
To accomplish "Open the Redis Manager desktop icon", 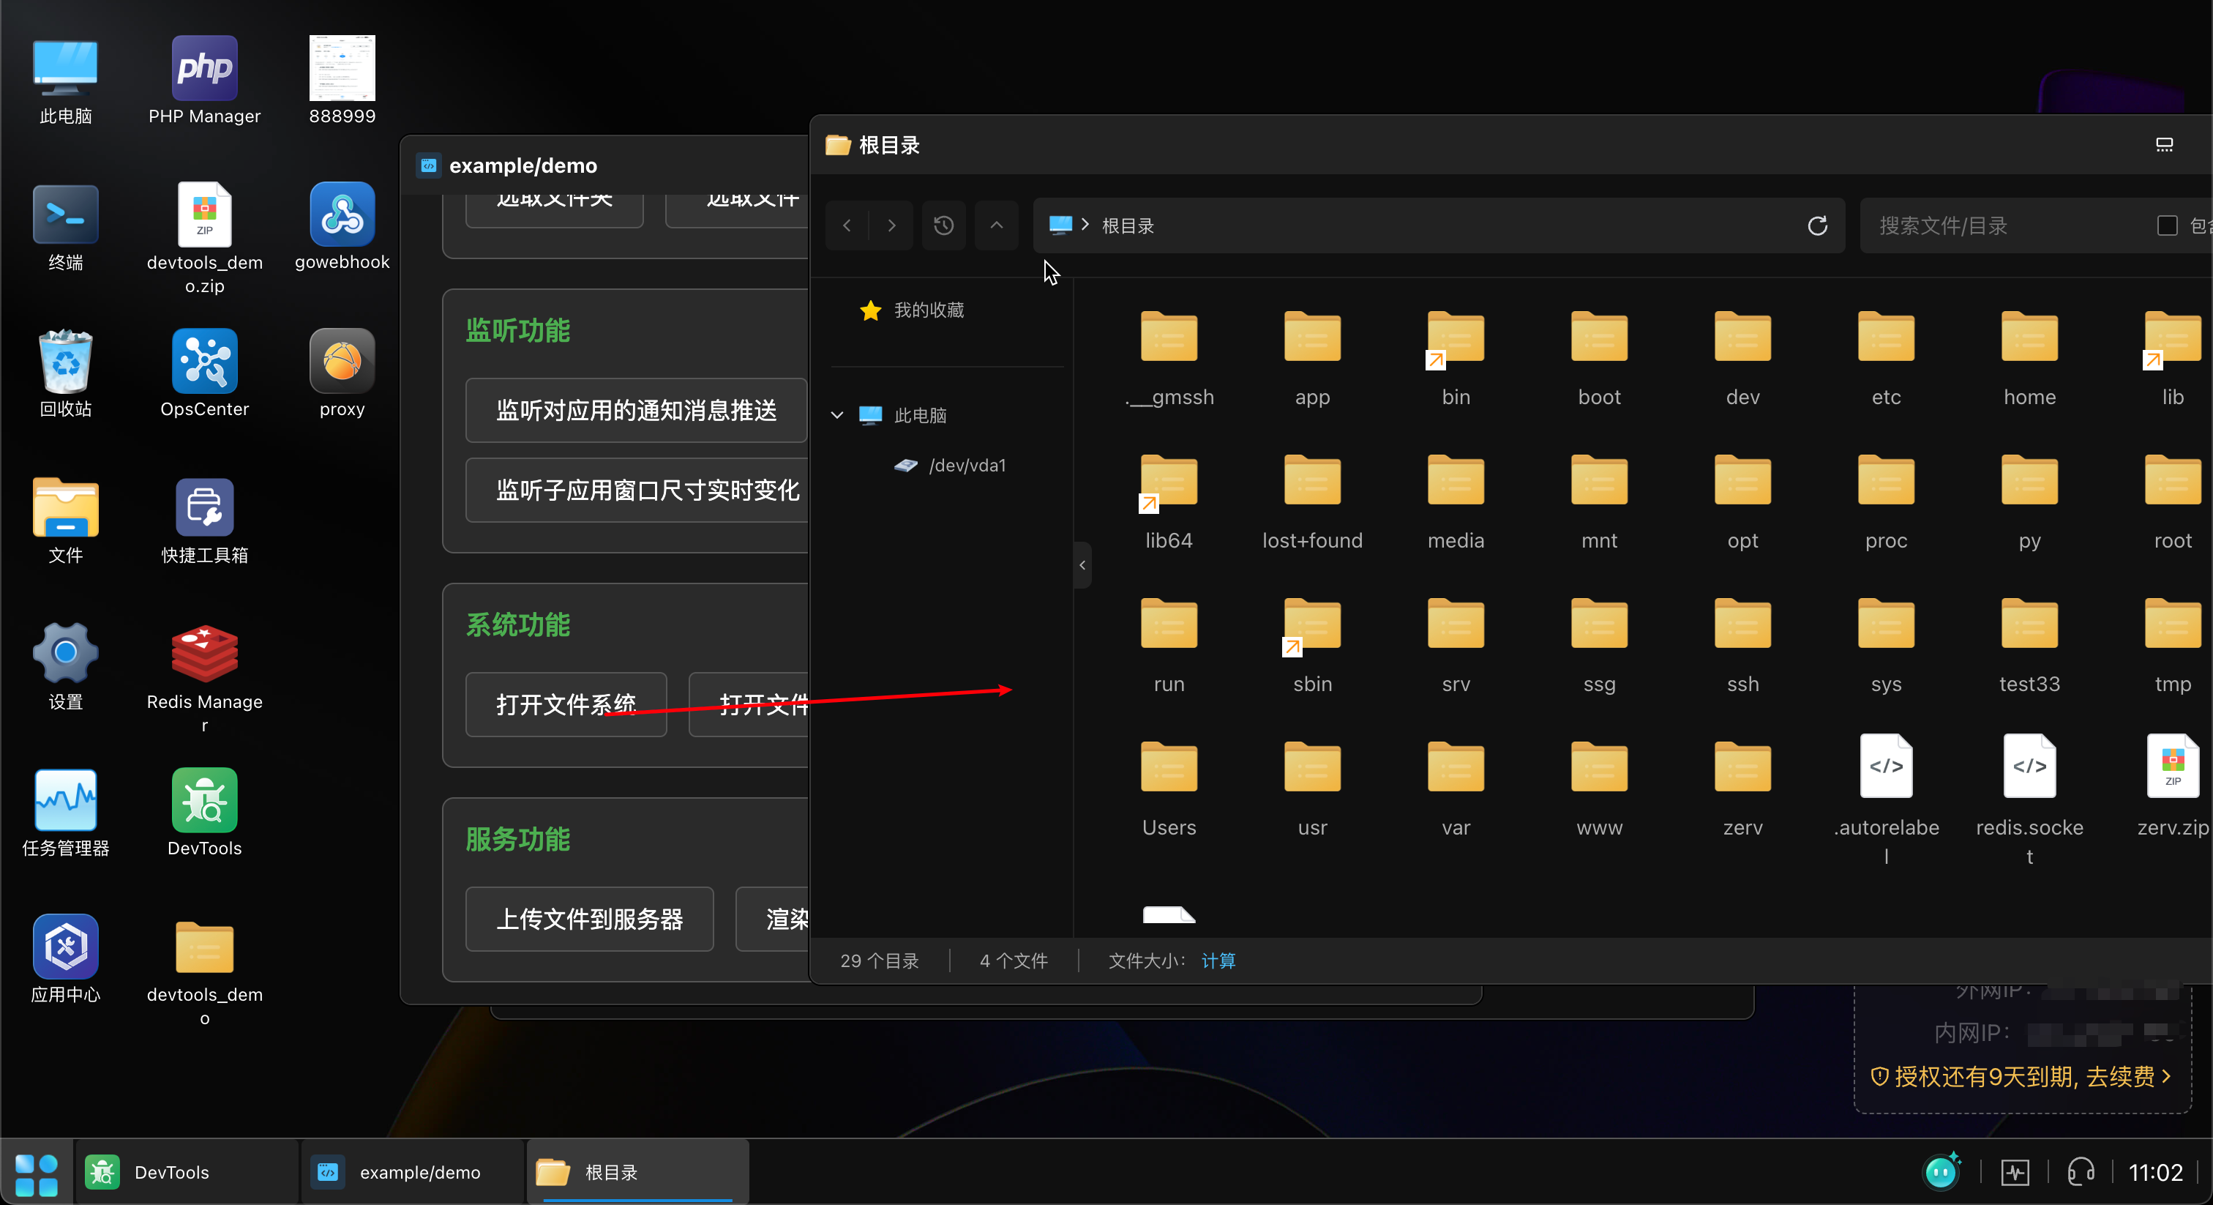I will 204,677.
